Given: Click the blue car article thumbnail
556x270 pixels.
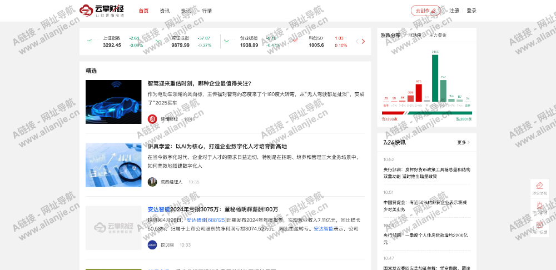Looking at the screenshot, I should tap(113, 102).
